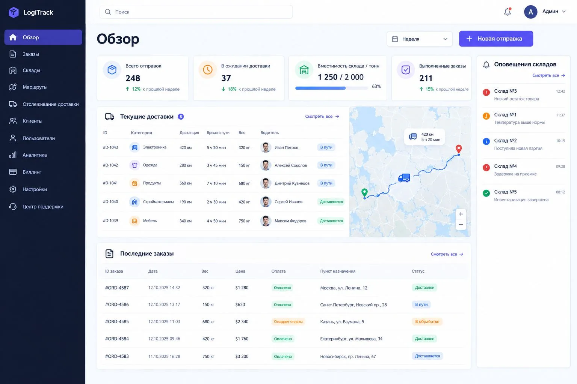Click the Ожидает оплаты badge for #ORD-4585
Image resolution: width=577 pixels, height=384 pixels.
click(288, 322)
